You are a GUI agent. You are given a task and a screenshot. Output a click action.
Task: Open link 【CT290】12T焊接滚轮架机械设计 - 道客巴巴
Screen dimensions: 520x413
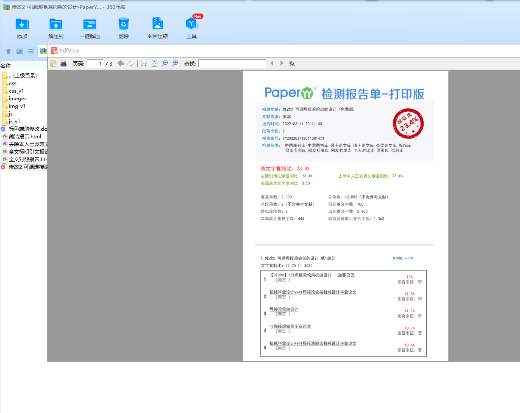pyautogui.click(x=312, y=275)
